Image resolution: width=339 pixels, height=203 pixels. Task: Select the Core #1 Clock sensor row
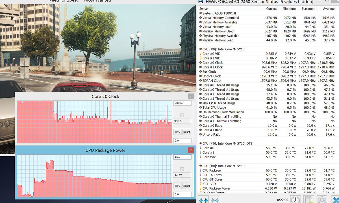pos(267,67)
